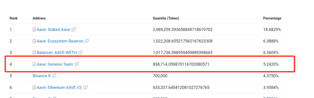This screenshot has width=314, height=98.
Task: Copy the Aave: Ecosystem Reserve address
Action: (x=86, y=41)
